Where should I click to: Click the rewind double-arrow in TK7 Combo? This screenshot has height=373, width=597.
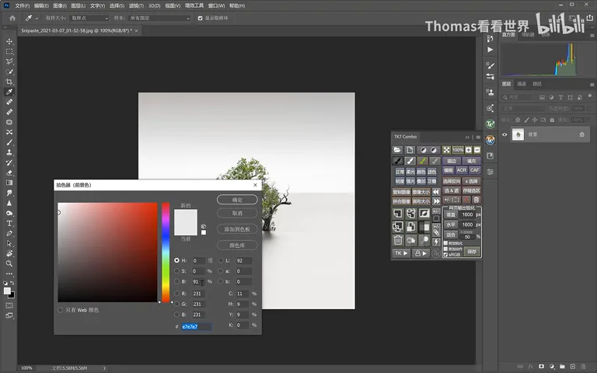[x=436, y=191]
